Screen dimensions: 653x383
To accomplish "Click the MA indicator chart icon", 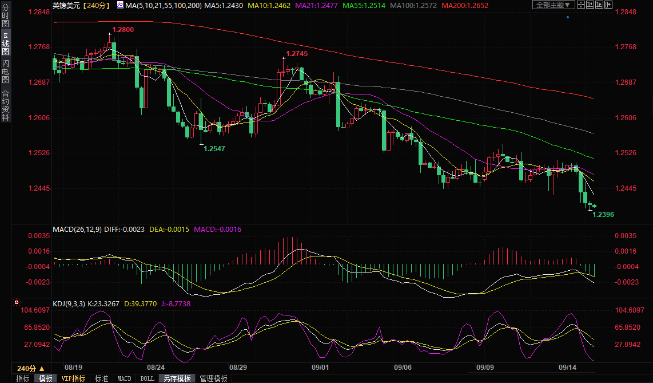I will point(120,5).
